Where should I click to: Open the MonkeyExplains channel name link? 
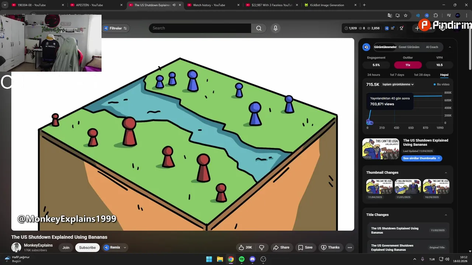pyautogui.click(x=38, y=245)
